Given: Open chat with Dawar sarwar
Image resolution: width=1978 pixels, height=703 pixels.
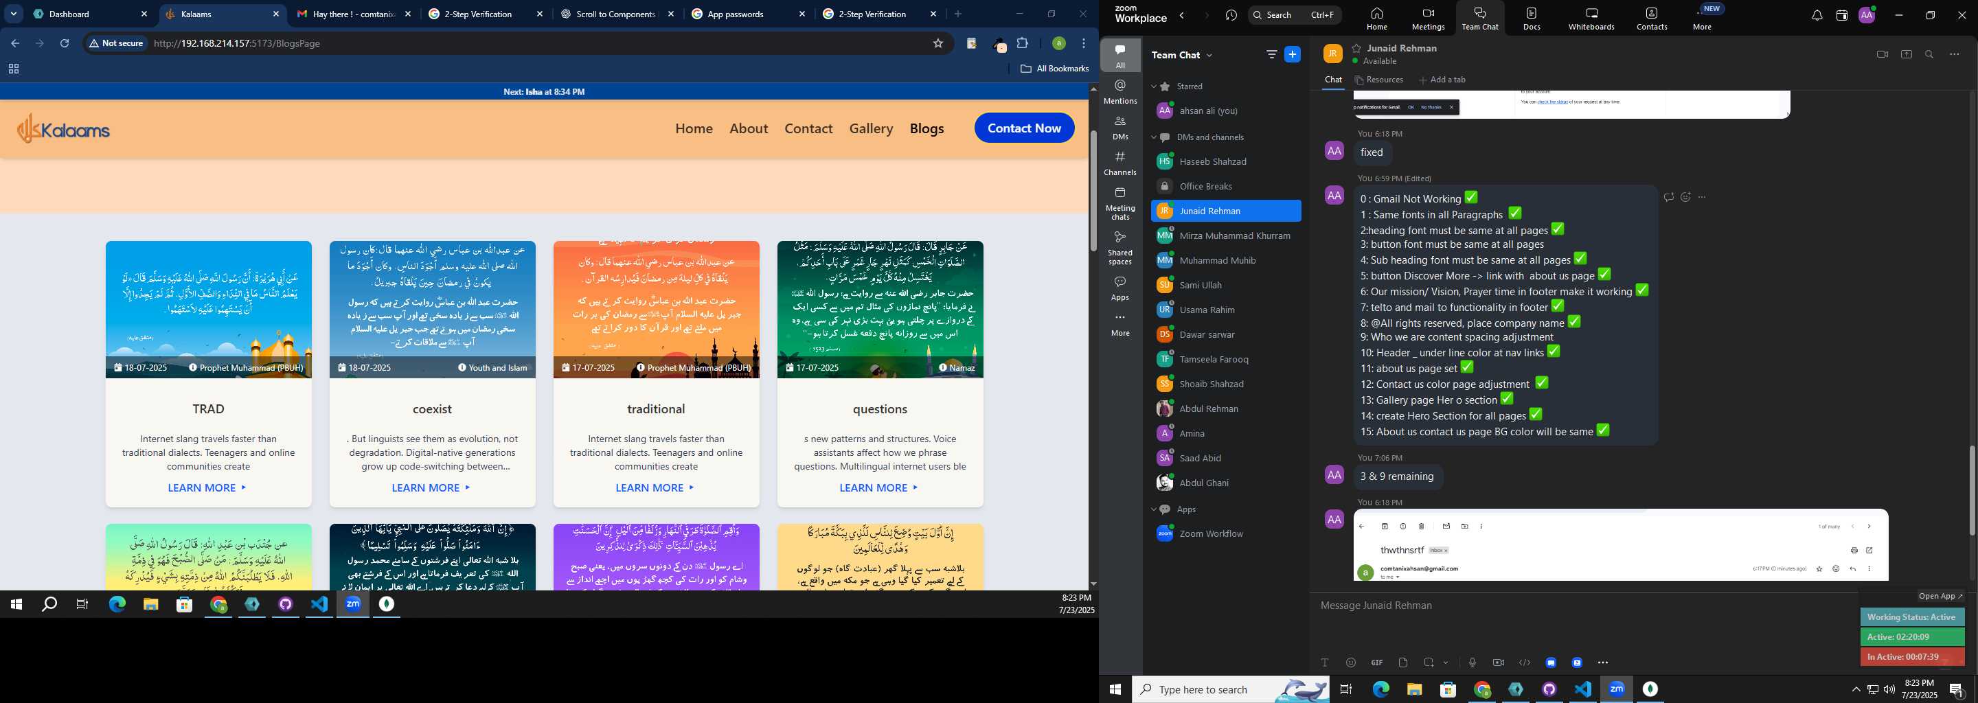Looking at the screenshot, I should 1225,334.
